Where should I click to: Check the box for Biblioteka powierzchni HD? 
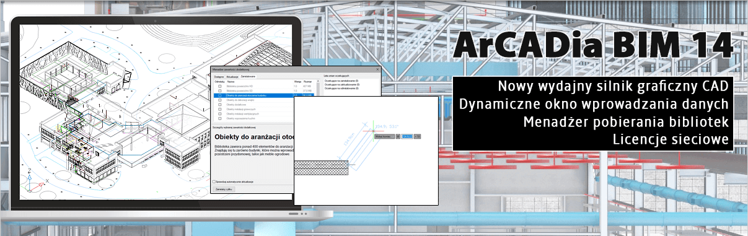click(x=220, y=86)
